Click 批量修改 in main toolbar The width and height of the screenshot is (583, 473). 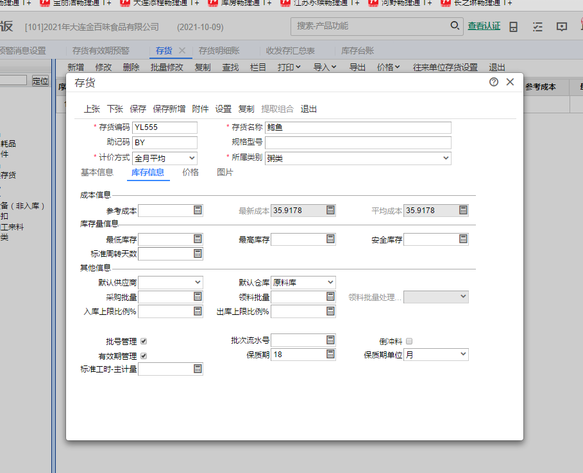(x=167, y=67)
